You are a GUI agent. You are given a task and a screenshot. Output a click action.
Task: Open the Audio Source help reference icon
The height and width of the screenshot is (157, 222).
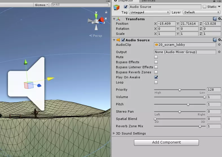pos(215,40)
